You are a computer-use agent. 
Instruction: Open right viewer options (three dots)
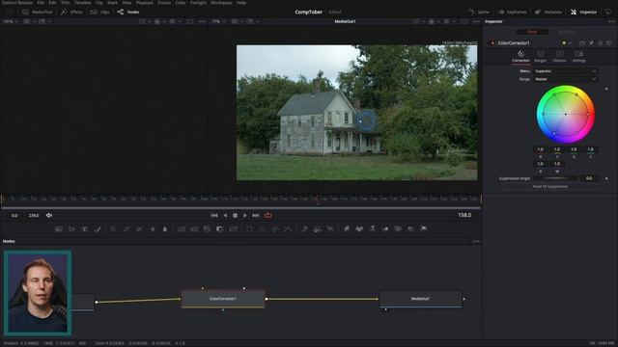coord(476,21)
